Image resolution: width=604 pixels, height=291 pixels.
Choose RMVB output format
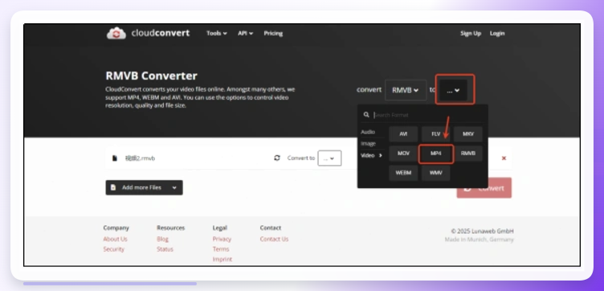pyautogui.click(x=468, y=154)
